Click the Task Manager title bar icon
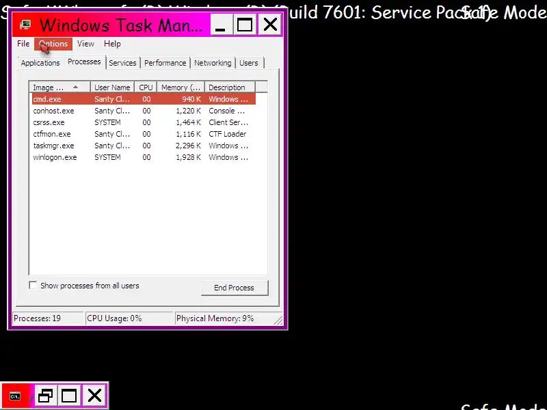 click(25, 25)
